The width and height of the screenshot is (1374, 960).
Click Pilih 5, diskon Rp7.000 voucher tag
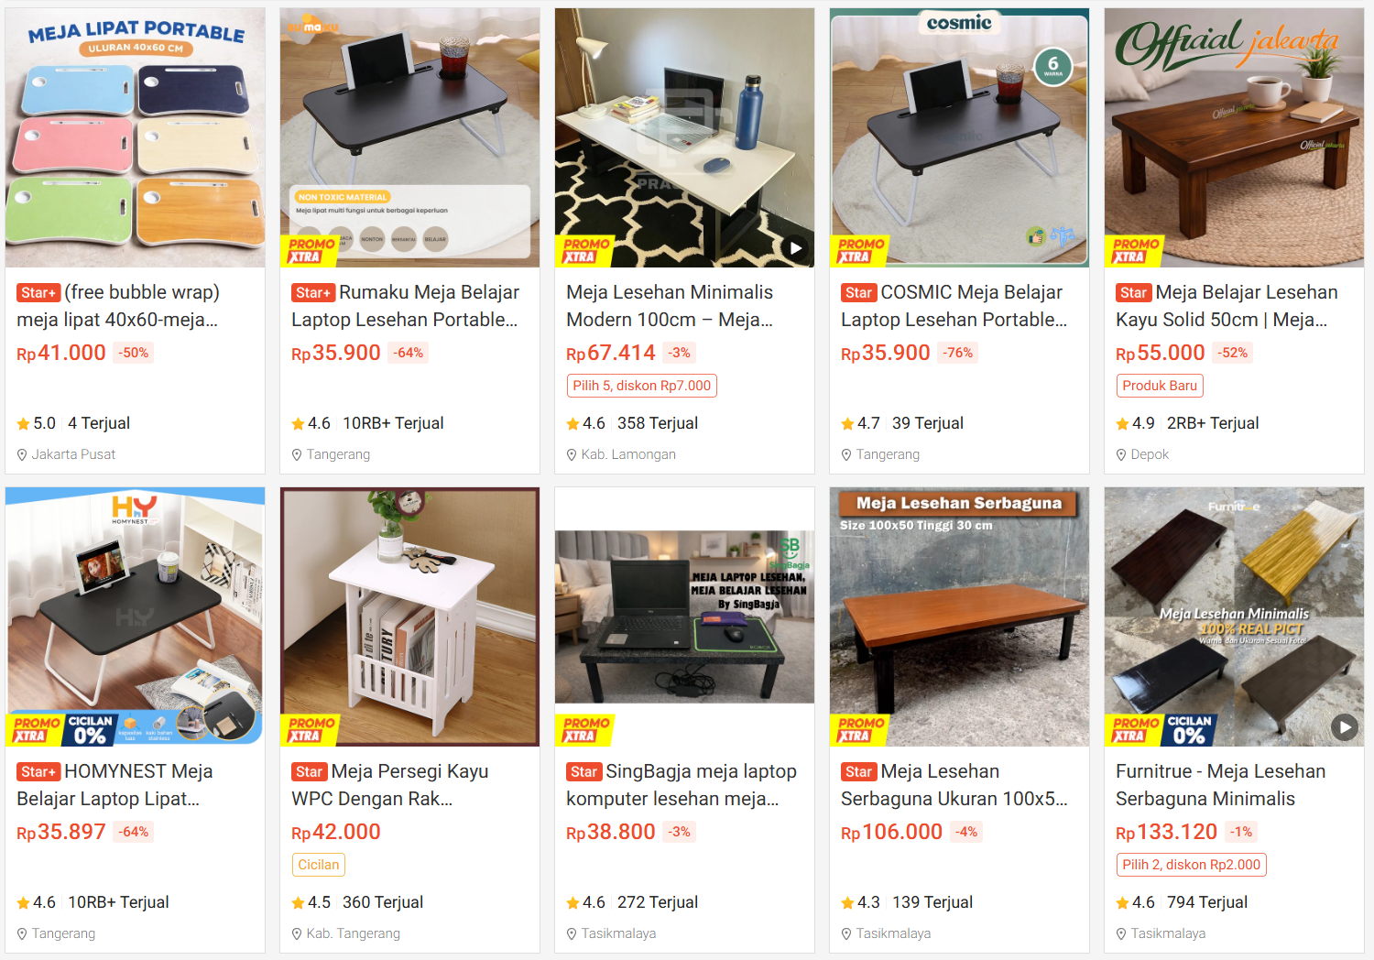641,386
